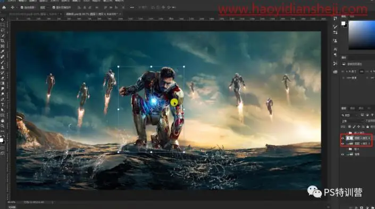Open the Libraries cloud icon in collapsed strip

click(335, 71)
